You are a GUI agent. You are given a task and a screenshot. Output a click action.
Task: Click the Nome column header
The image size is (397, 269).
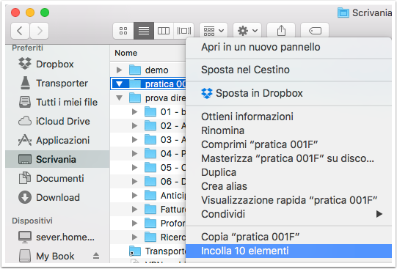coord(125,53)
